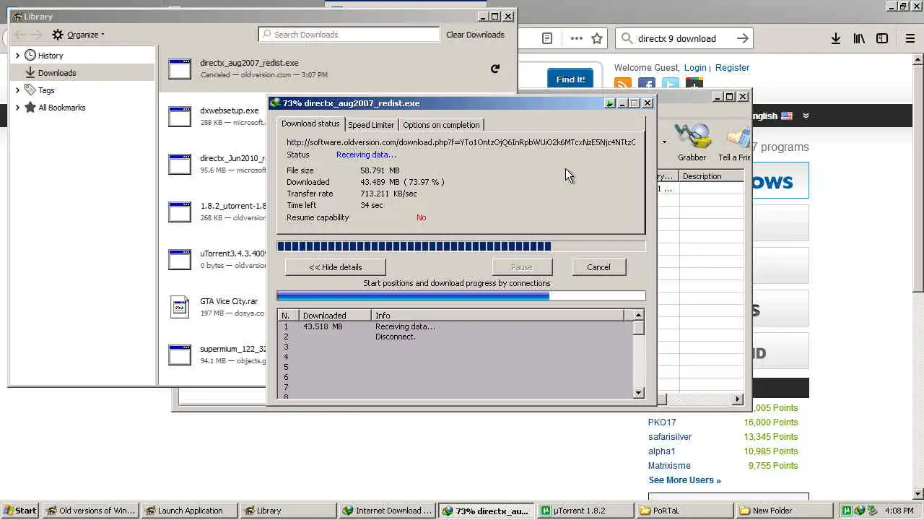Expand the Tags tree node
The image size is (924, 520).
point(17,90)
